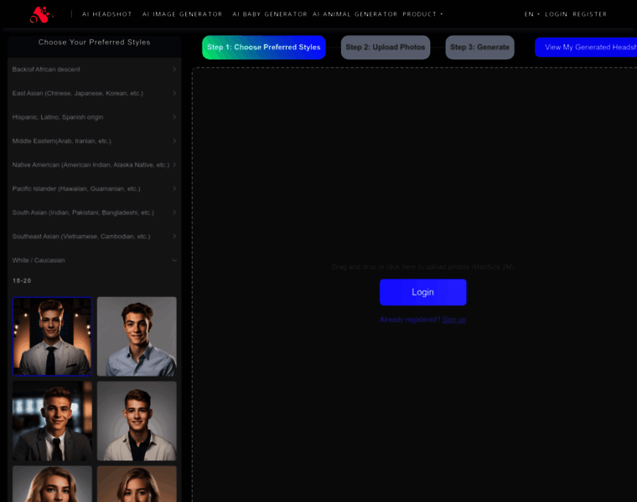The width and height of the screenshot is (637, 502).
Task: Expand Native American category
Action: click(x=94, y=165)
